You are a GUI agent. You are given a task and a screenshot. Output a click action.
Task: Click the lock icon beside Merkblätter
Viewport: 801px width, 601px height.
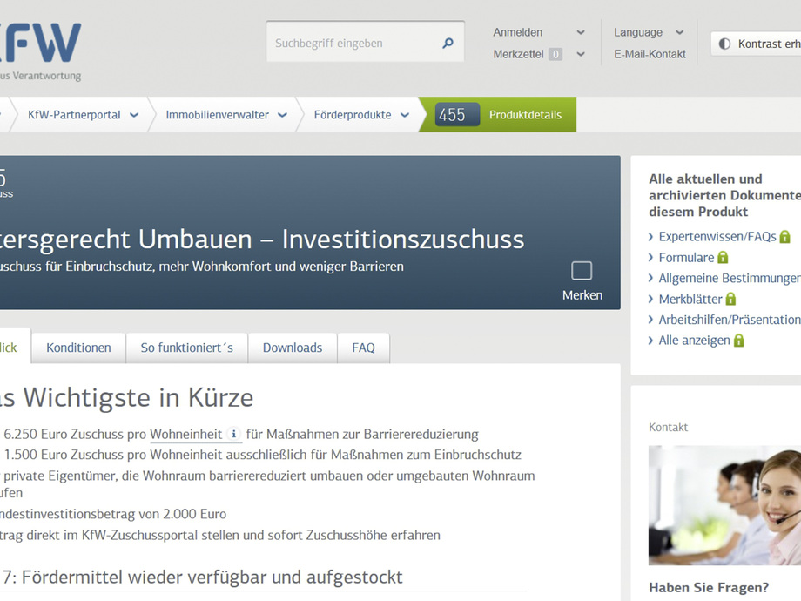tap(730, 299)
